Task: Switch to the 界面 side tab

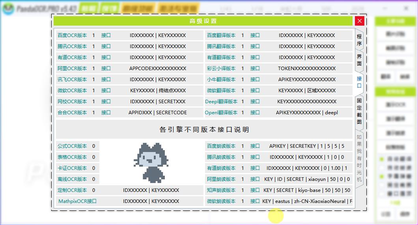Action: (359, 60)
